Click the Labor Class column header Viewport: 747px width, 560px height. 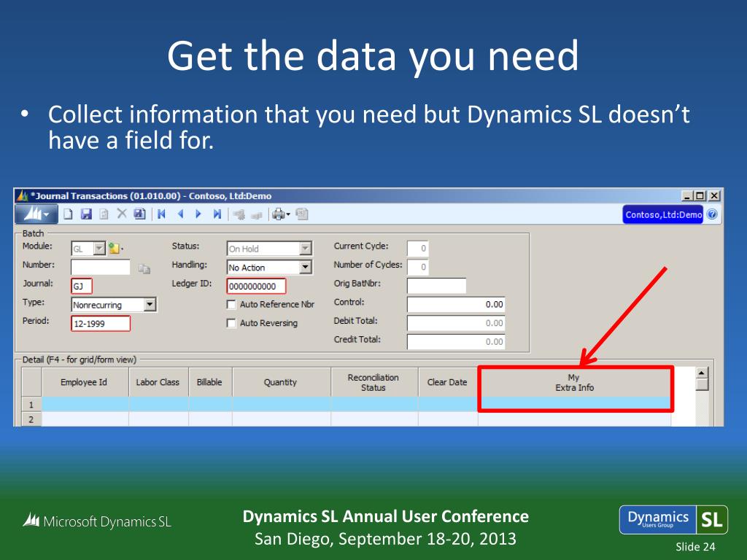tap(158, 382)
